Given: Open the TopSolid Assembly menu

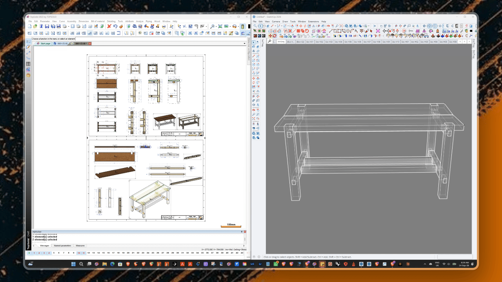Looking at the screenshot, I should pos(71,21).
